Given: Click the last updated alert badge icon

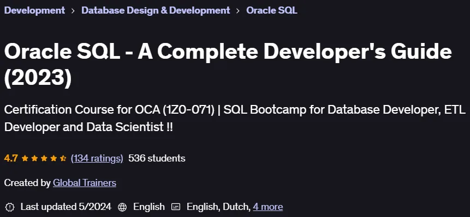Looking at the screenshot, I should coord(10,207).
